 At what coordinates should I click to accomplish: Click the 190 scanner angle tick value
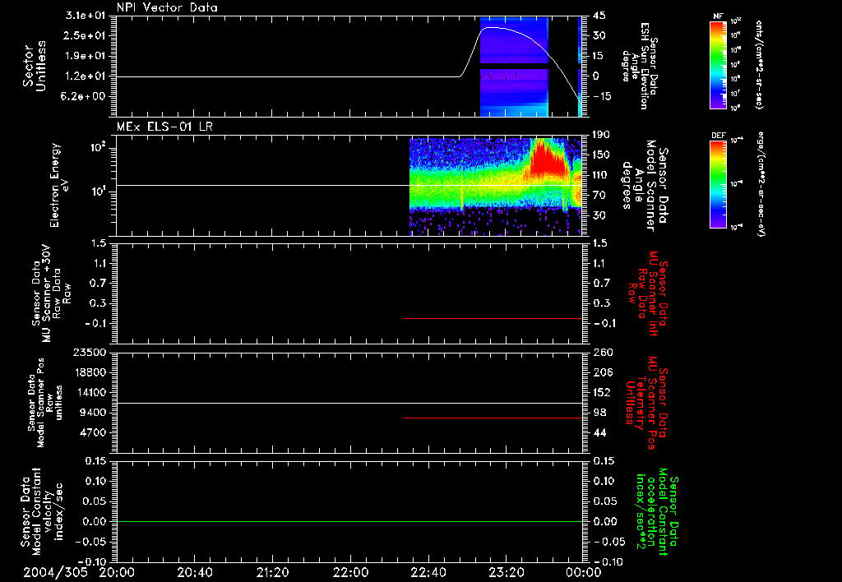(x=601, y=135)
